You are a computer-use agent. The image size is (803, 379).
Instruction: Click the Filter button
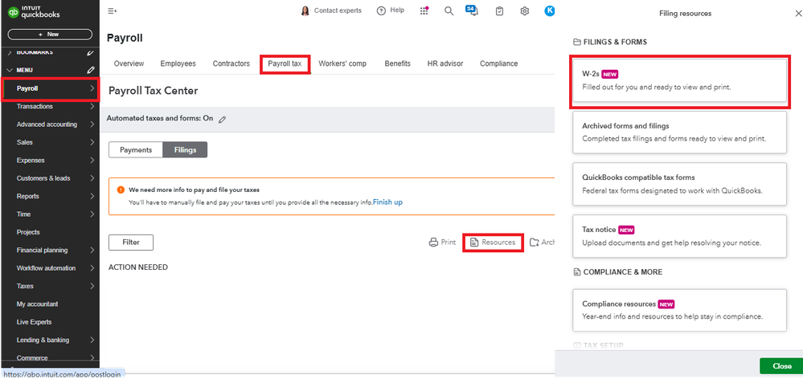[131, 242]
